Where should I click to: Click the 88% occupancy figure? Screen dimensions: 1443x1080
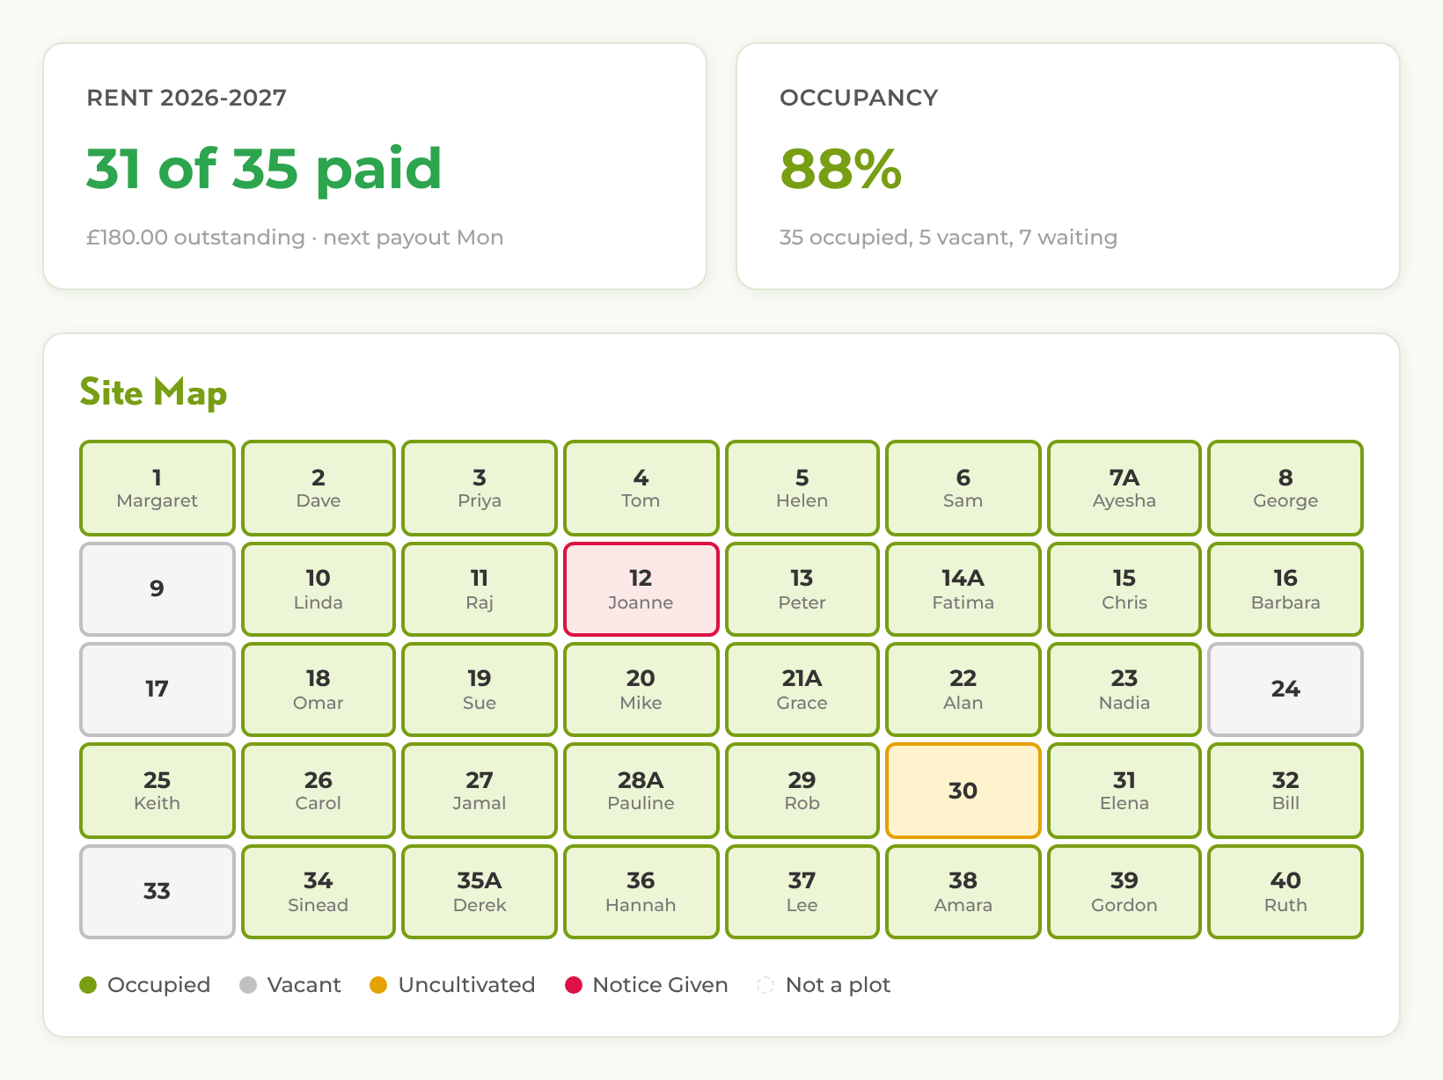tap(841, 169)
